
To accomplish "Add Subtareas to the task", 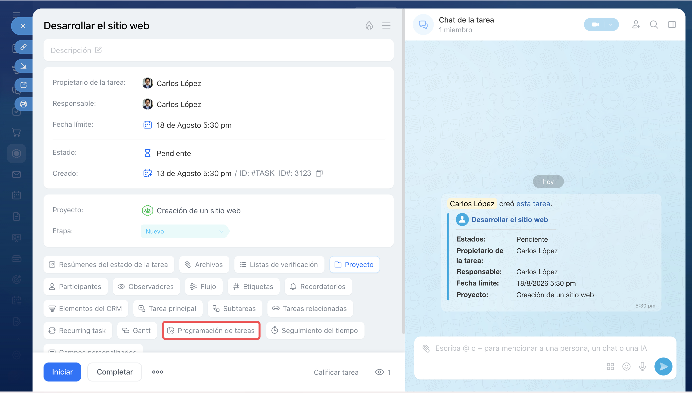I will 235,308.
